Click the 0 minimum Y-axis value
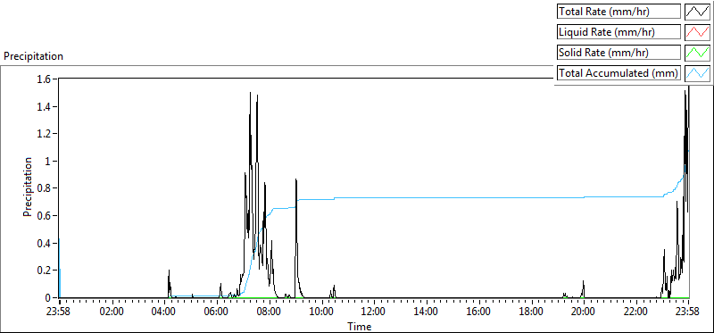This screenshot has height=333, width=714. click(50, 298)
